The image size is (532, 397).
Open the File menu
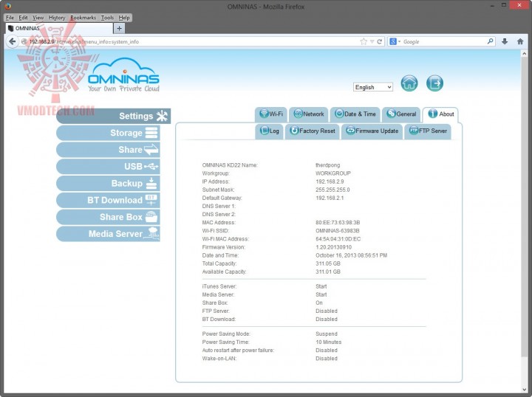[x=10, y=18]
